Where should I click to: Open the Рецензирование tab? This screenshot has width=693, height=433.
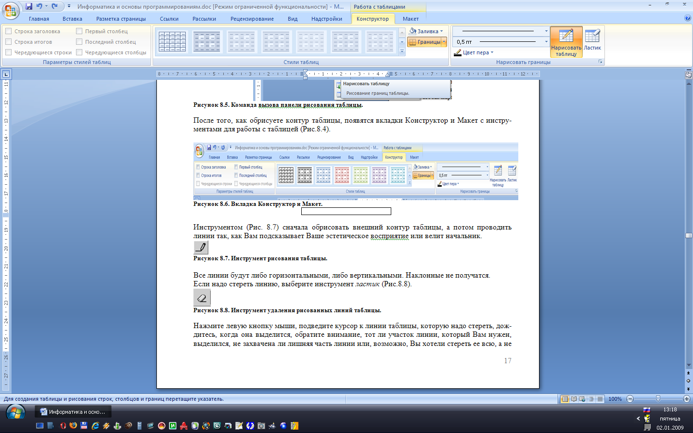(x=252, y=19)
